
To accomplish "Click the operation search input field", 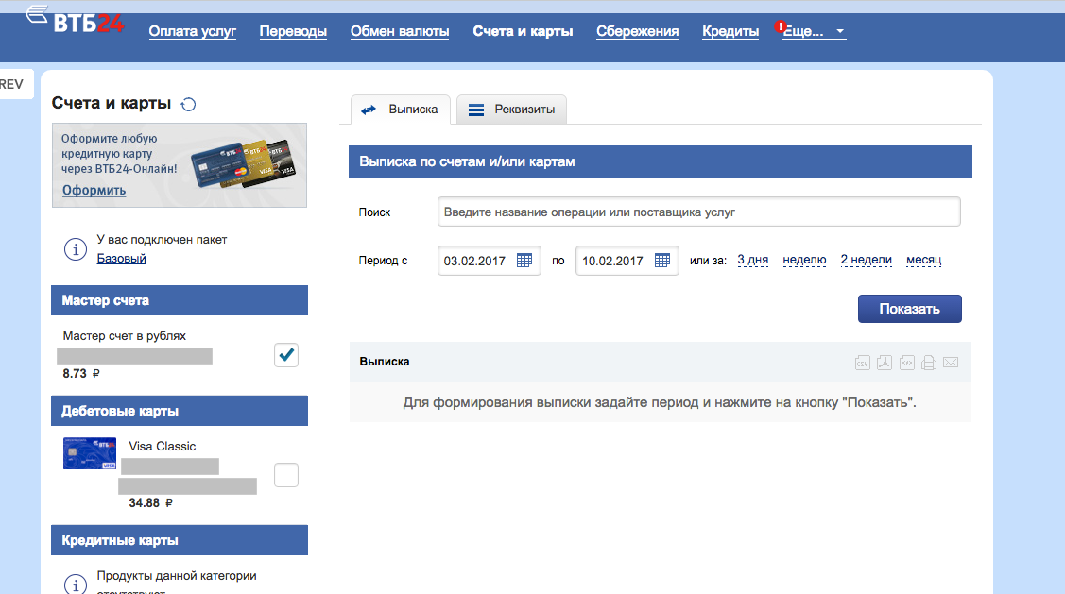I will [x=698, y=212].
